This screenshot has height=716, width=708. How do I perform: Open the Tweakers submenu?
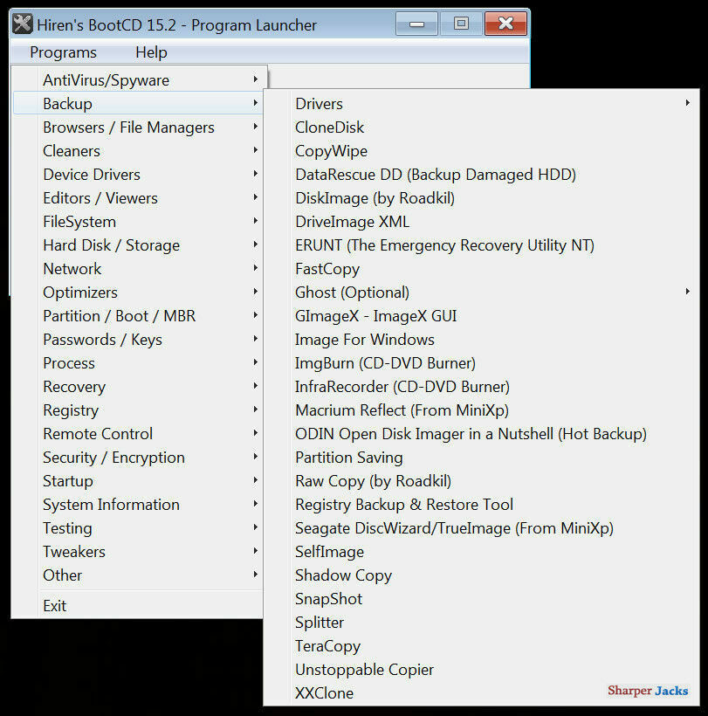click(137, 552)
